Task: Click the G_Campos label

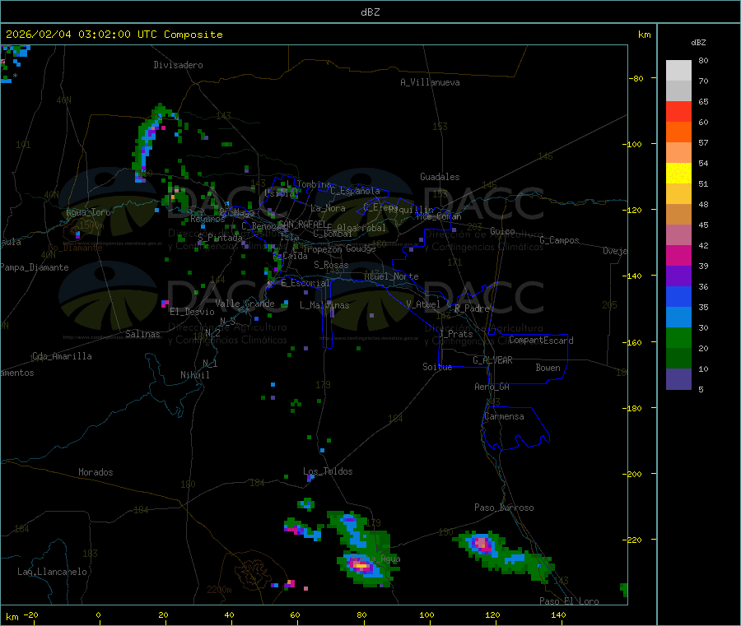Action: click(x=559, y=240)
